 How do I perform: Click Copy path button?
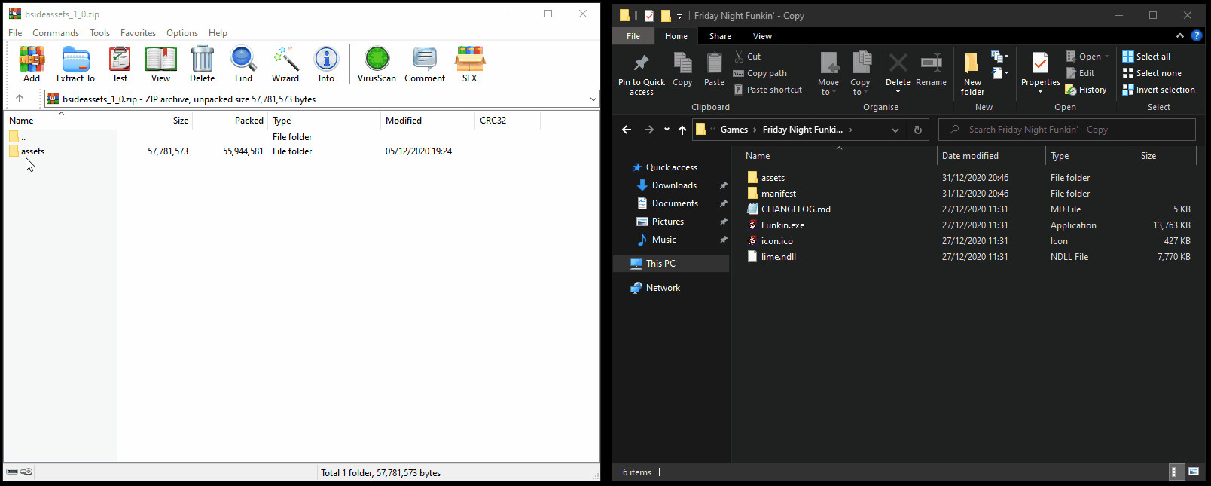coord(760,73)
